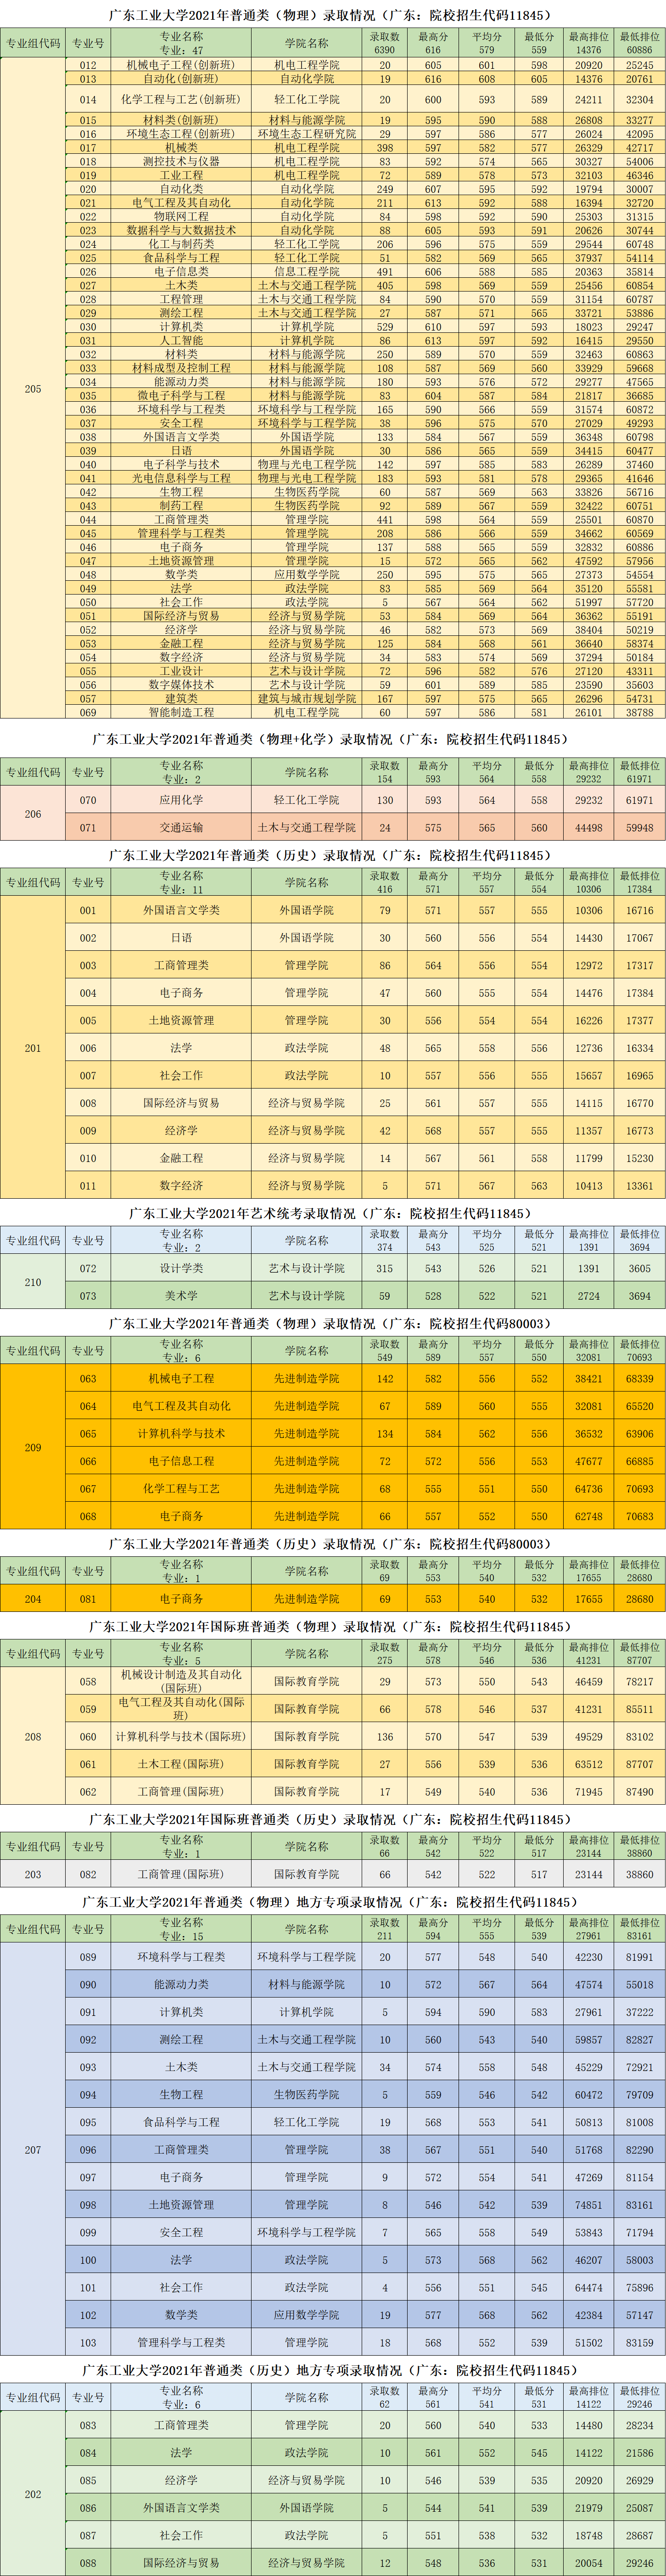The image size is (666, 2576).
Task: Select the 应用化学 major cell
Action: [x=181, y=801]
